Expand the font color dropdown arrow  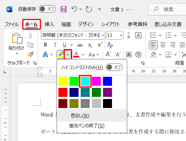[x=83, y=55]
